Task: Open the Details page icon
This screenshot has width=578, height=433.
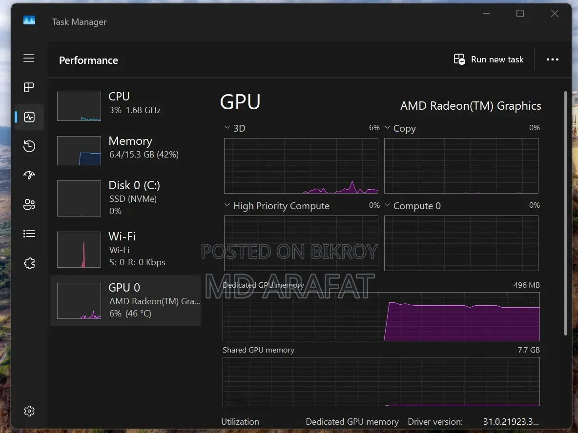Action: pyautogui.click(x=29, y=234)
